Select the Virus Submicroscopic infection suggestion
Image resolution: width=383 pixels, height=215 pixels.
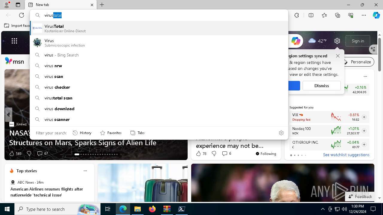[x=159, y=43]
